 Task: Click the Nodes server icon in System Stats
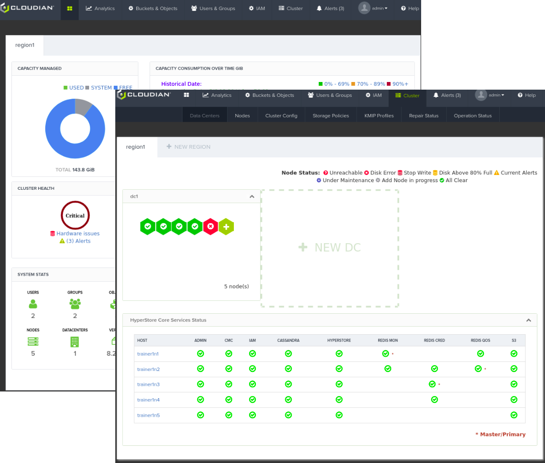(x=33, y=341)
